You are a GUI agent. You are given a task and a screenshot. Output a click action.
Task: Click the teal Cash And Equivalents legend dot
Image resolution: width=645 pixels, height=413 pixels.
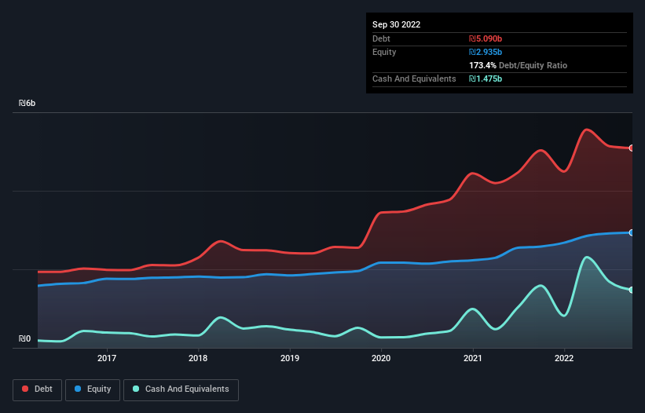pyautogui.click(x=136, y=389)
